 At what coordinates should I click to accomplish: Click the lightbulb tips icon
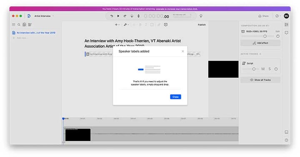[x=201, y=16]
